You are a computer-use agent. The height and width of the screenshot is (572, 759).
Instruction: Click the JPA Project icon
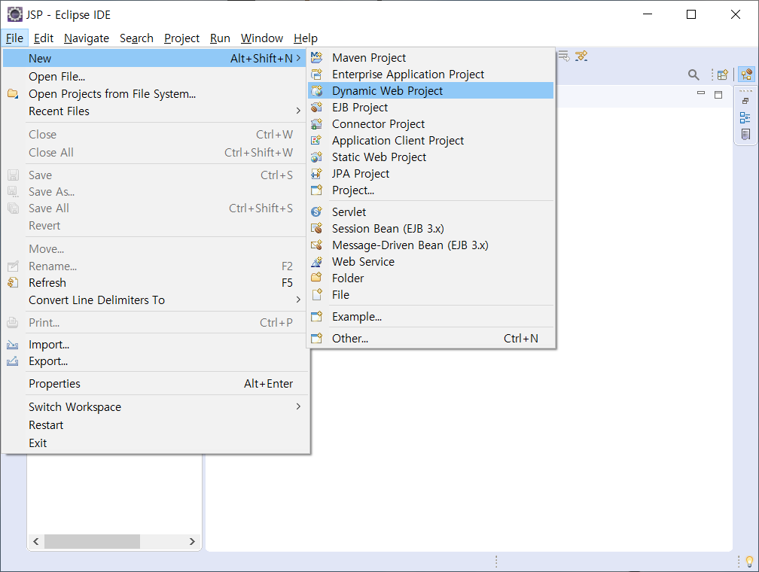(x=316, y=173)
